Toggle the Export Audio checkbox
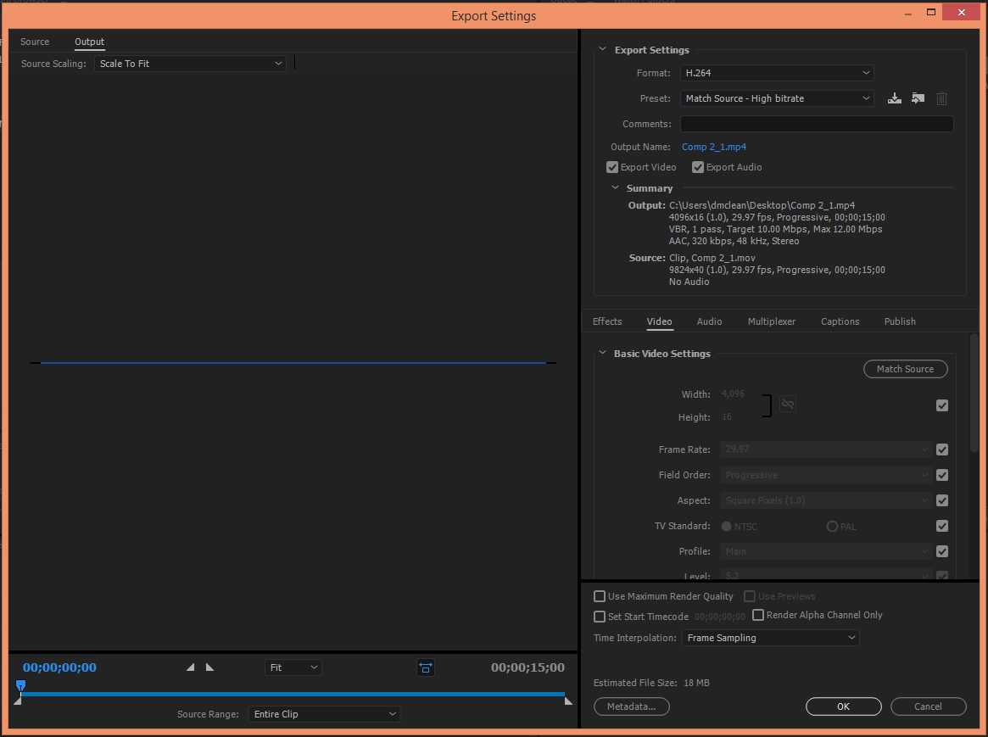 click(x=697, y=167)
